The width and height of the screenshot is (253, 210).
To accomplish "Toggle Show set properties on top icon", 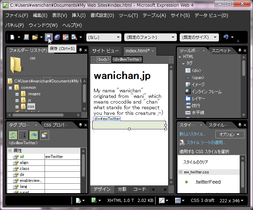I will tap(34, 135).
